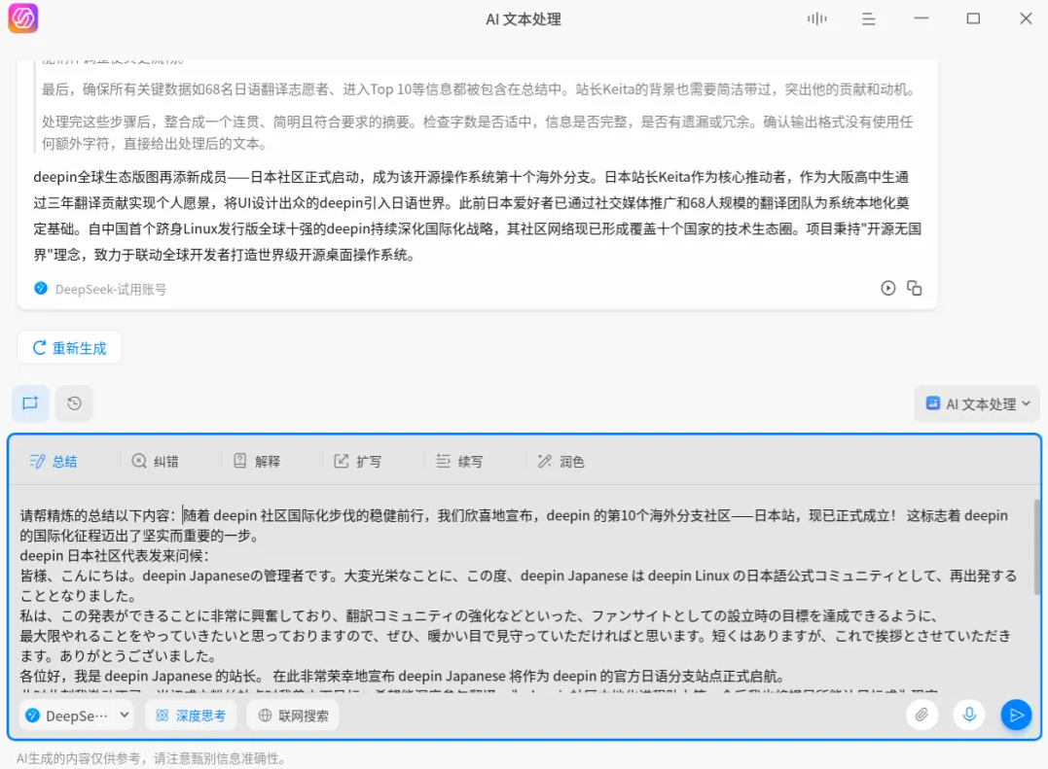Screen dimensions: 1048x769
Task: Select the 续写 continue-writing tab
Action: click(459, 461)
